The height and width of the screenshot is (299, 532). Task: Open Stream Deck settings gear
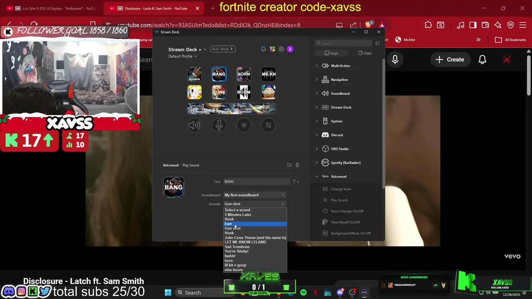click(281, 49)
